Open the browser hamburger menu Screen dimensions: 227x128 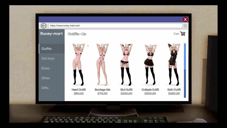pyautogui.click(x=185, y=26)
